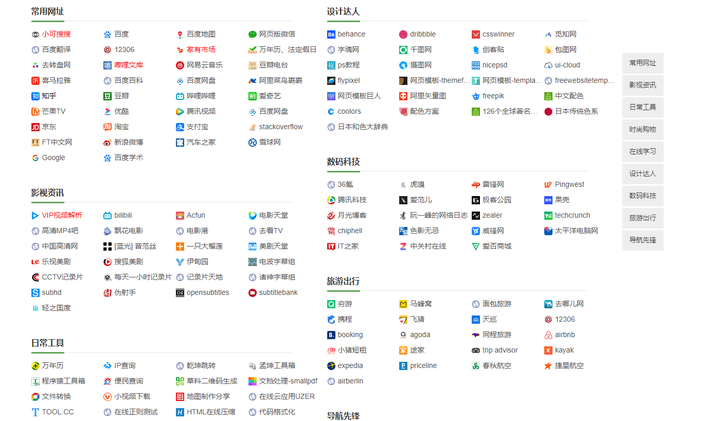The height and width of the screenshot is (421, 713).
Task: Click the red 网易云音乐 music icon
Action: tap(180, 65)
